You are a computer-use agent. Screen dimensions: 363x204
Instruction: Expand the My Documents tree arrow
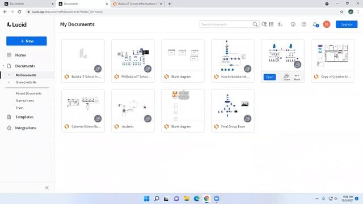pos(9,75)
